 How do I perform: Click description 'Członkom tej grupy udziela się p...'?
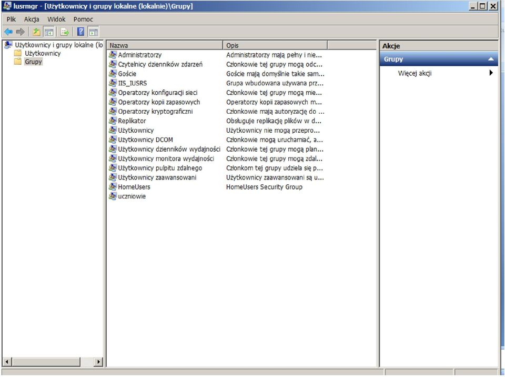275,167
